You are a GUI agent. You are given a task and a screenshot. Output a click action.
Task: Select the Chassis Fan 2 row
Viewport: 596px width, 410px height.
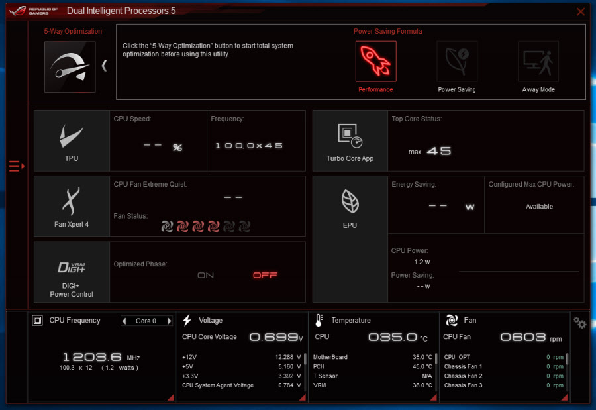point(504,376)
